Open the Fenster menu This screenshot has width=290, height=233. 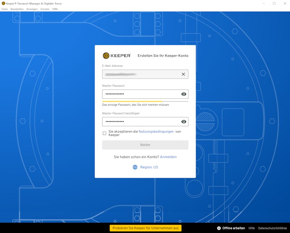click(x=45, y=9)
